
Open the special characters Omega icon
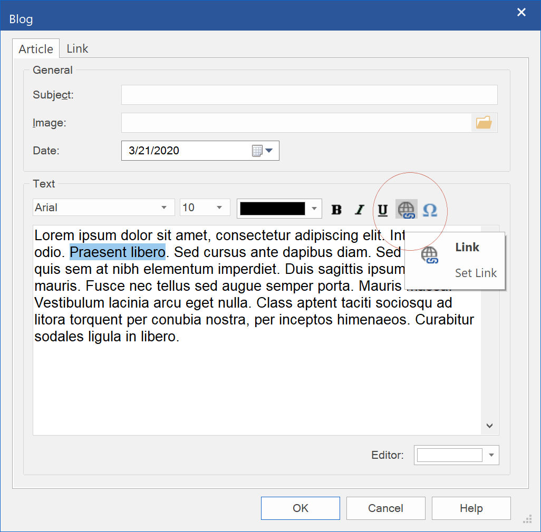point(430,209)
